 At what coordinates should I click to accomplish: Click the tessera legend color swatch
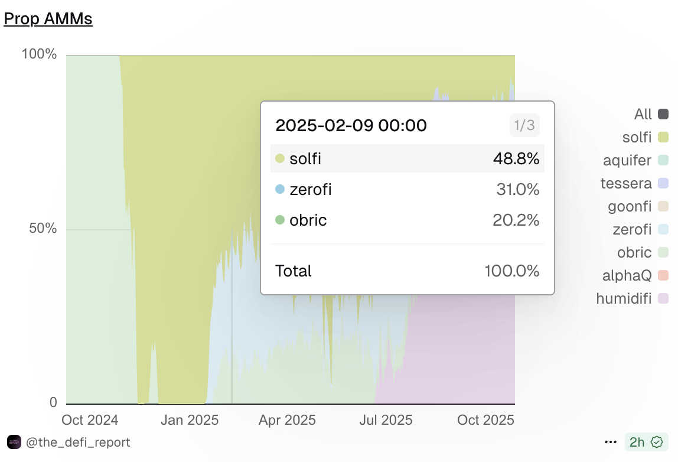click(663, 183)
